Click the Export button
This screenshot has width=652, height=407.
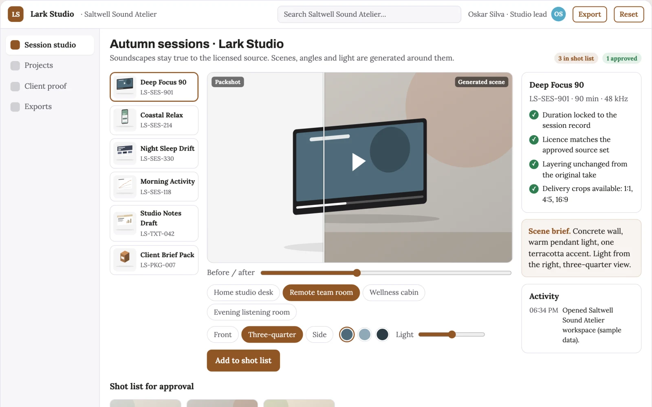tap(590, 14)
